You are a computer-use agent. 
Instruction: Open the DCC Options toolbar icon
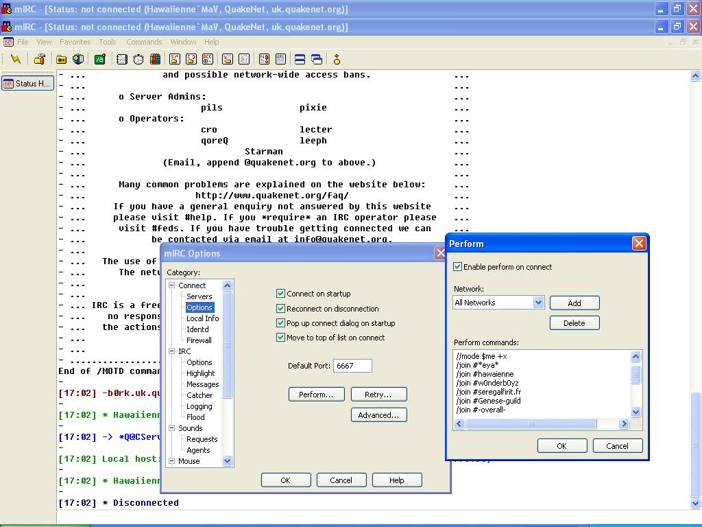coord(208,59)
